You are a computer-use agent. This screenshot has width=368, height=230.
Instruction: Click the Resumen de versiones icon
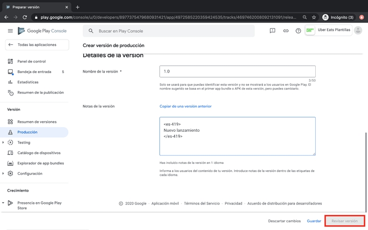10,122
